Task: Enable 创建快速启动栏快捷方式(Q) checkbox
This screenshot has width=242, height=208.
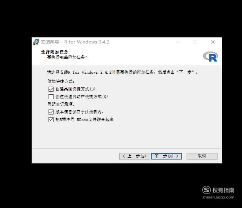Action: coord(51,97)
